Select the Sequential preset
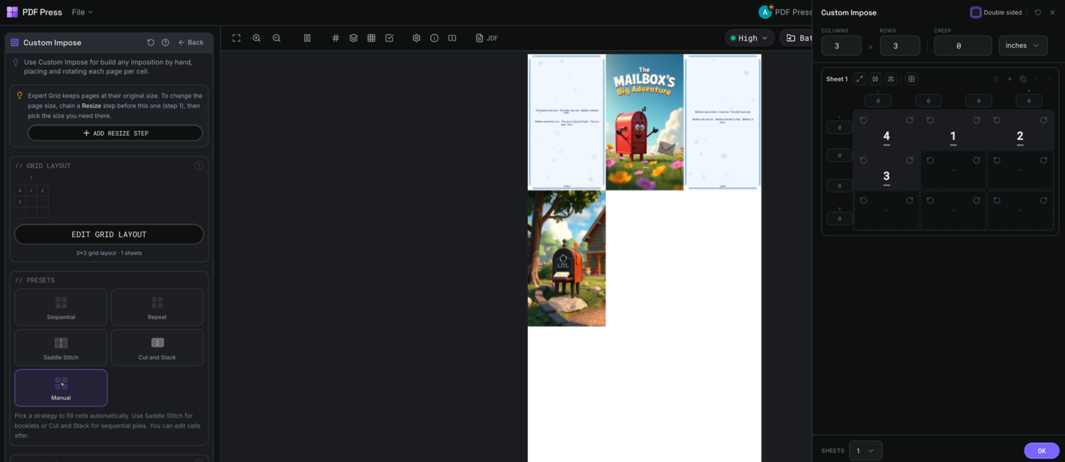The height and width of the screenshot is (462, 1065). 61,307
